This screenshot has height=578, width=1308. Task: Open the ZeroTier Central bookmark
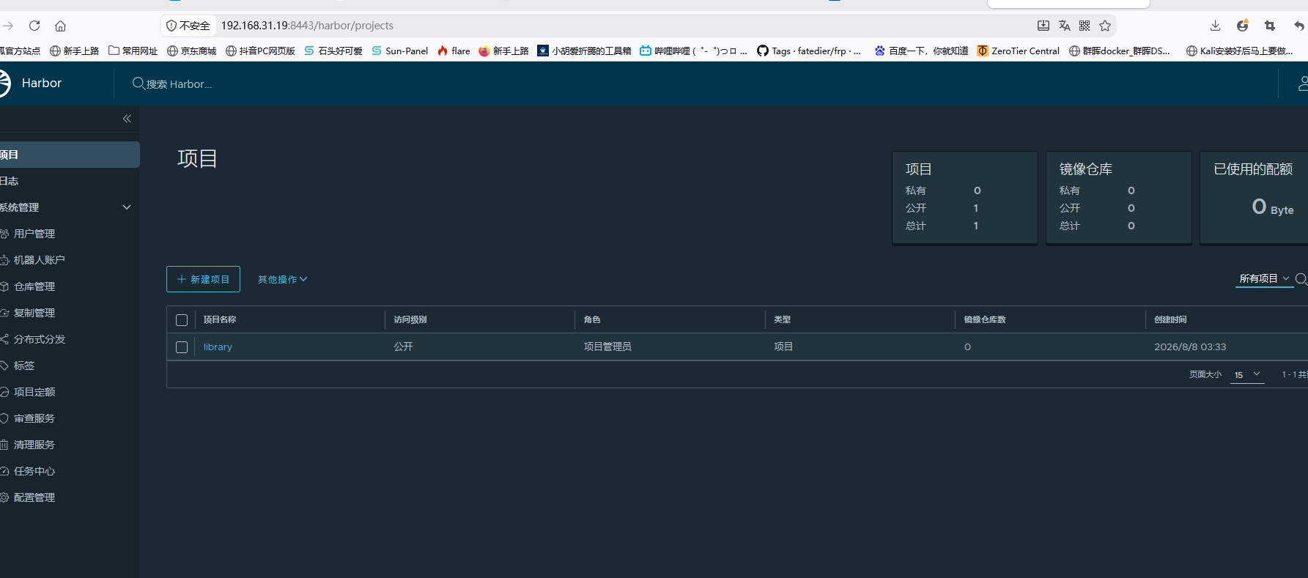[x=1019, y=51]
